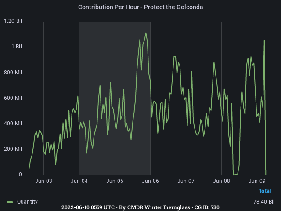The height and width of the screenshot is (211, 281).
Task: Click the 1.20 Bil y-axis label
Action: [13, 21]
